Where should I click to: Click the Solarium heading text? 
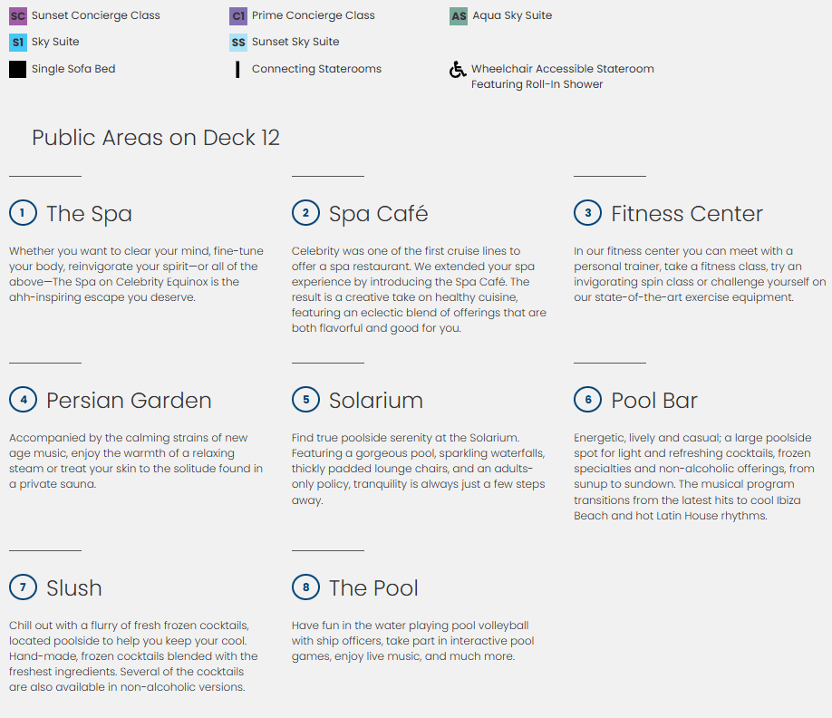pos(375,401)
